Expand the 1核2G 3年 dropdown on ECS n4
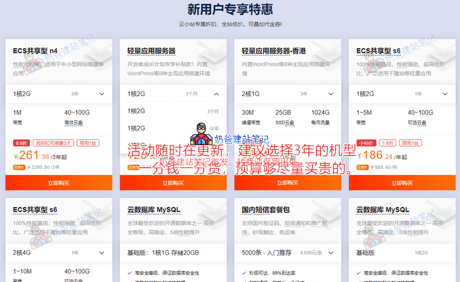This screenshot has height=282, width=460. pos(102,94)
